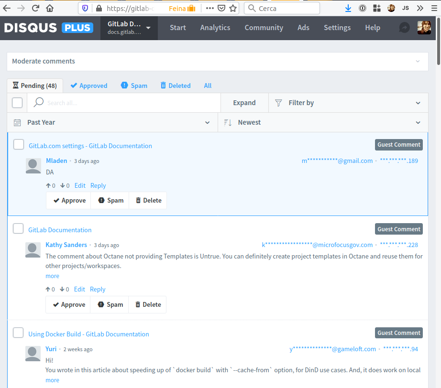The width and height of the screenshot is (441, 388).
Task: Open the Community section
Action: click(x=264, y=28)
